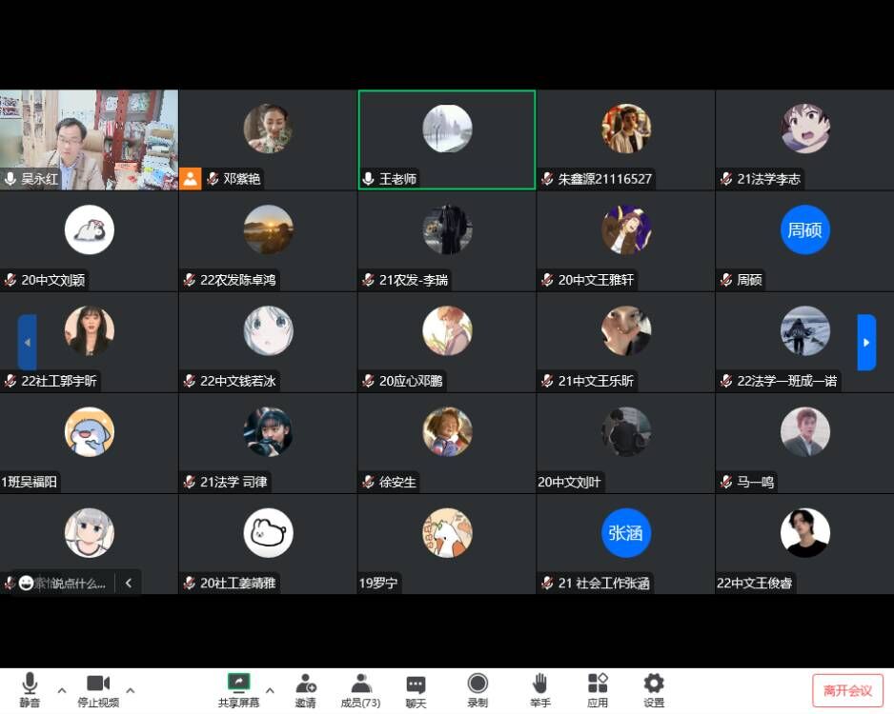Click the 邀请 (Invite) icon

tap(305, 684)
